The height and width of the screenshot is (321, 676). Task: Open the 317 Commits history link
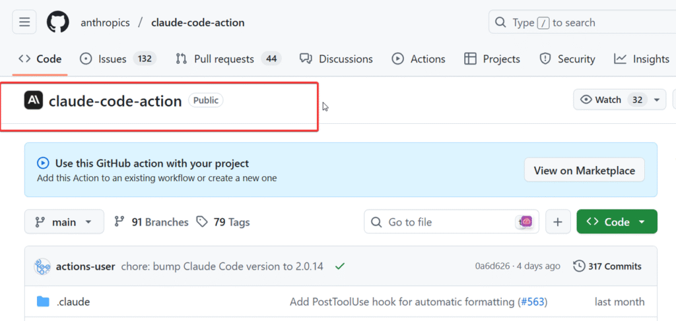607,266
